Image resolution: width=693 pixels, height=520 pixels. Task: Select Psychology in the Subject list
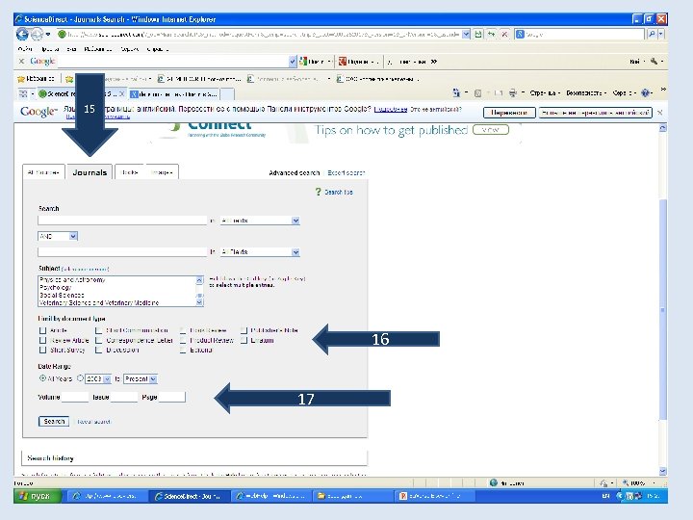(x=55, y=287)
